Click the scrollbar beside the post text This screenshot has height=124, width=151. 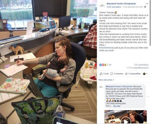[x=150, y=23]
